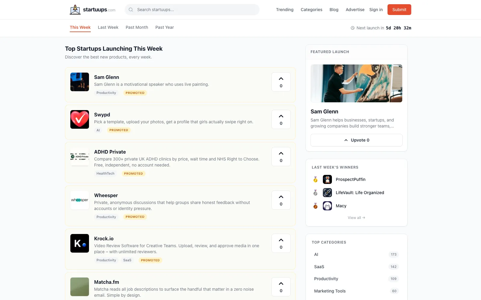481x300 pixels.
Task: Open the Sam Glenn listing title
Action: coord(106,77)
